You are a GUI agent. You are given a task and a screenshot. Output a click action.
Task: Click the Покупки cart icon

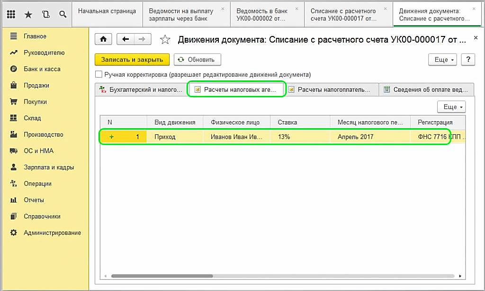tap(14, 102)
